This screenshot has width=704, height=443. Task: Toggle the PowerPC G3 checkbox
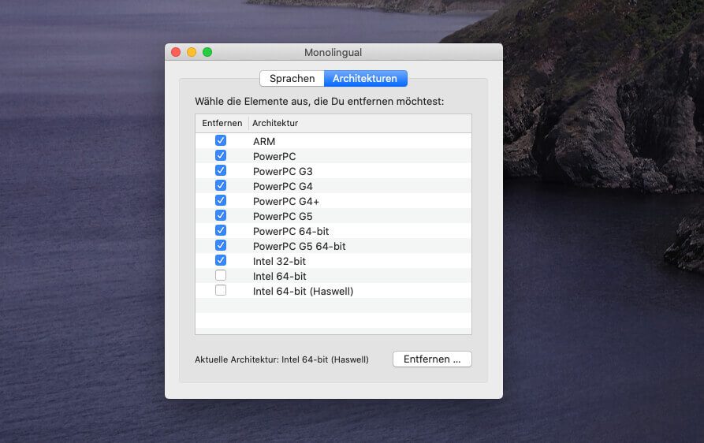221,170
